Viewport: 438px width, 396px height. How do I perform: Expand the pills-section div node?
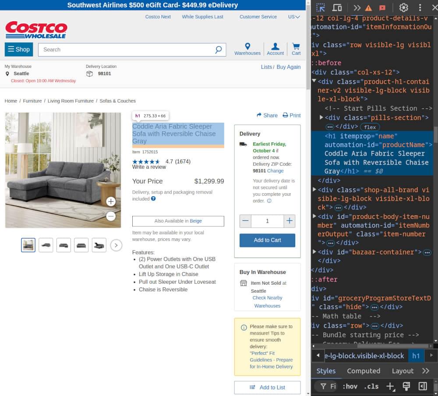click(x=321, y=117)
